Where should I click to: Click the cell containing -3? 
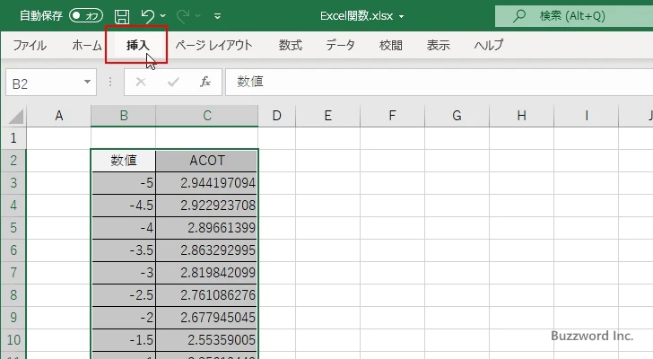pos(124,273)
